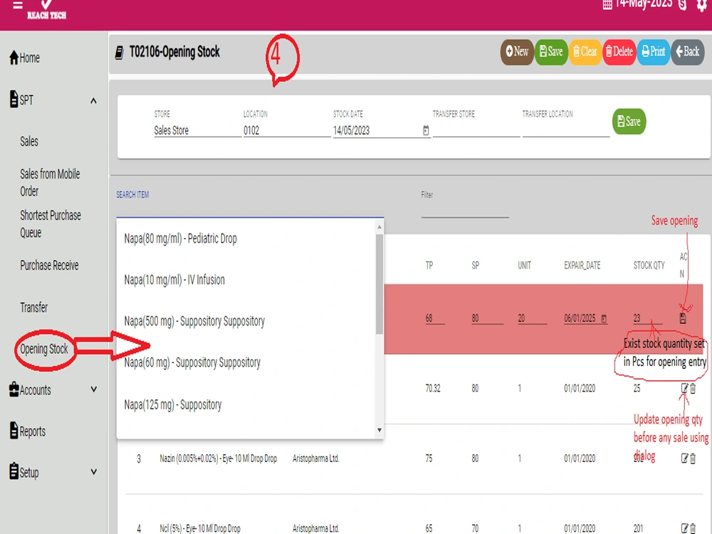
Task: Click the TP column header
Action: (429, 265)
